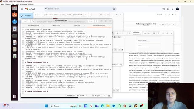
Task: Expand the Open recent files dropdown arrow
Action: pyautogui.click(x=28, y=21)
